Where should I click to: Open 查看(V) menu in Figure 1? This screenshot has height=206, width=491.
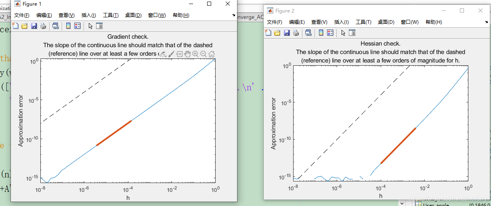click(67, 15)
